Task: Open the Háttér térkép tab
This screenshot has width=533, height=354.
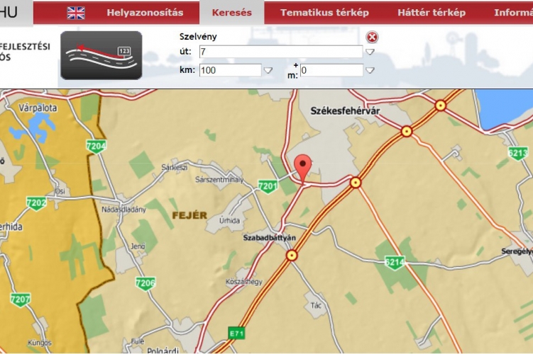Action: 432,13
